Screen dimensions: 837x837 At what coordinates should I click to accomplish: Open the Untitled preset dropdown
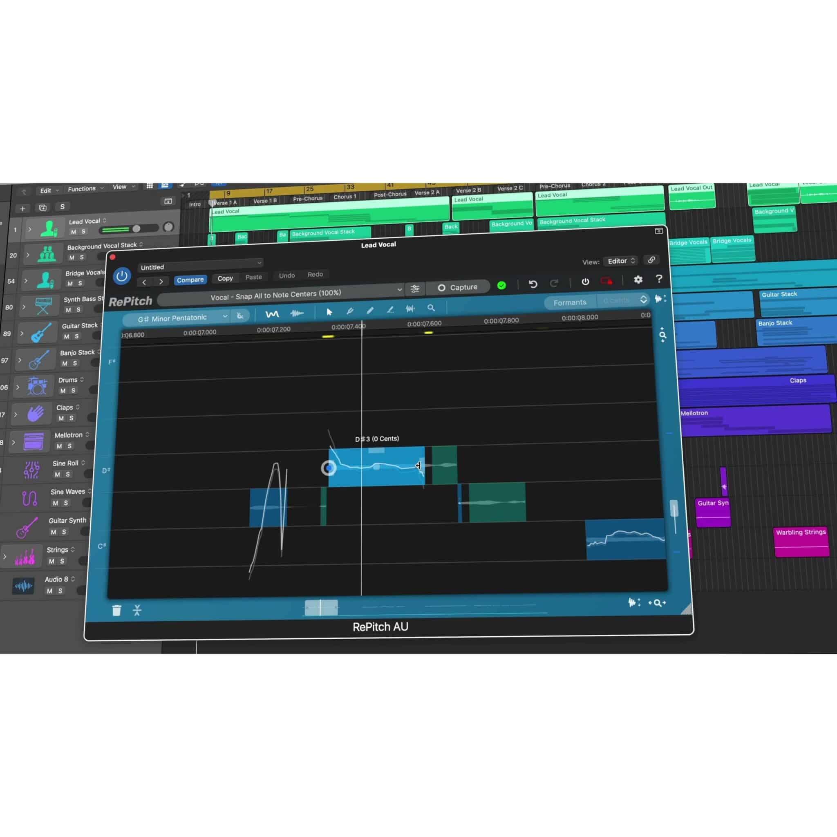click(x=201, y=265)
